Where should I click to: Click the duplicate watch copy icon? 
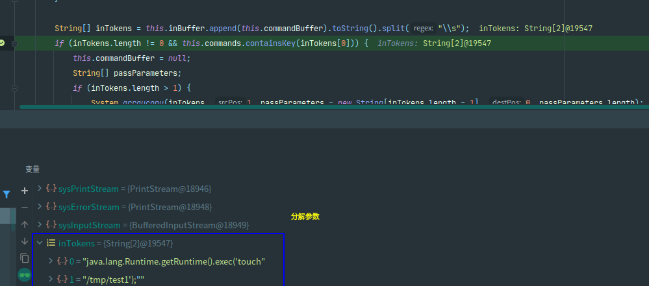pyautogui.click(x=25, y=257)
